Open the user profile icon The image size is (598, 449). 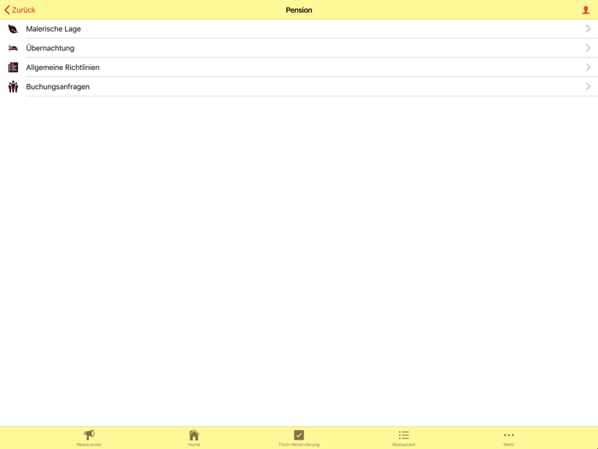[585, 10]
